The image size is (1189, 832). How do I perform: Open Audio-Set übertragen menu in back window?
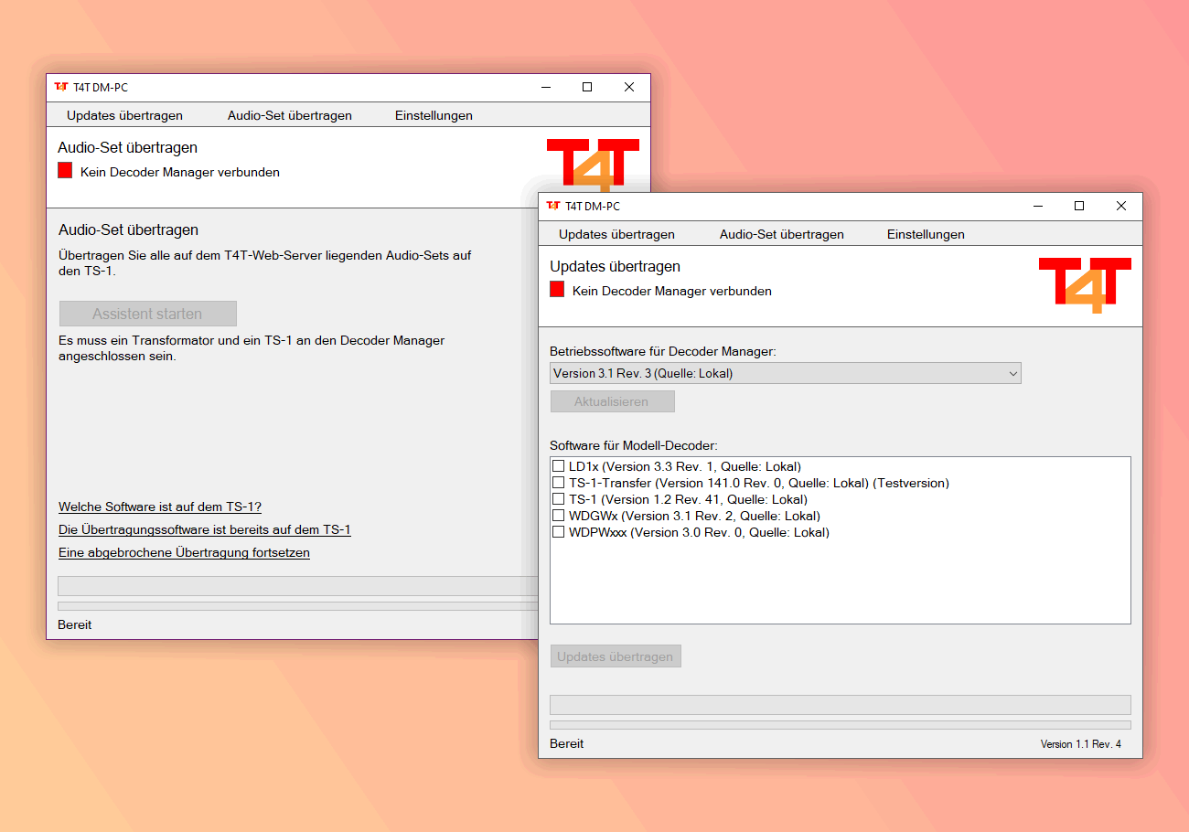tap(289, 115)
